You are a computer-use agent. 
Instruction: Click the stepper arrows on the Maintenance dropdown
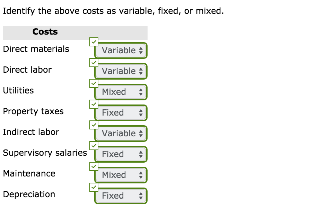pos(141,175)
